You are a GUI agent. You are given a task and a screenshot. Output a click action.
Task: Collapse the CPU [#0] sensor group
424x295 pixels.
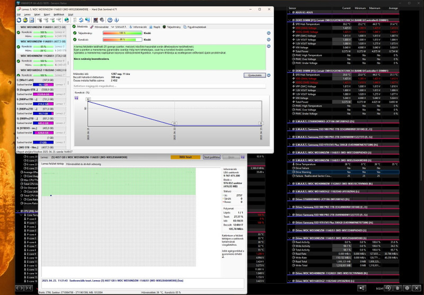click(18, 211)
